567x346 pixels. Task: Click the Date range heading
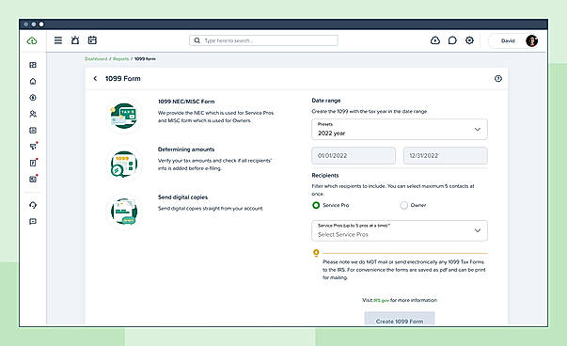click(325, 101)
